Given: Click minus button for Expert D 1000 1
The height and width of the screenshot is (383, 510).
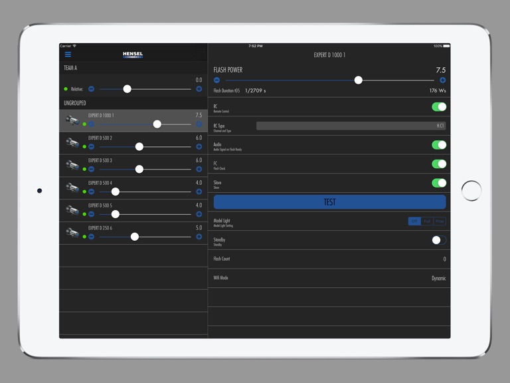Looking at the screenshot, I should [x=92, y=124].
